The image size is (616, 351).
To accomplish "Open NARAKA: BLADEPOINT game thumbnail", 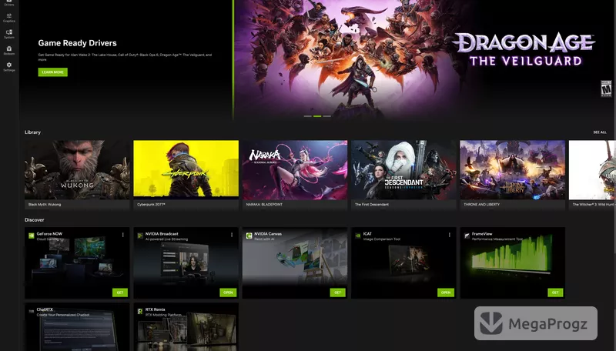I will pyautogui.click(x=295, y=169).
